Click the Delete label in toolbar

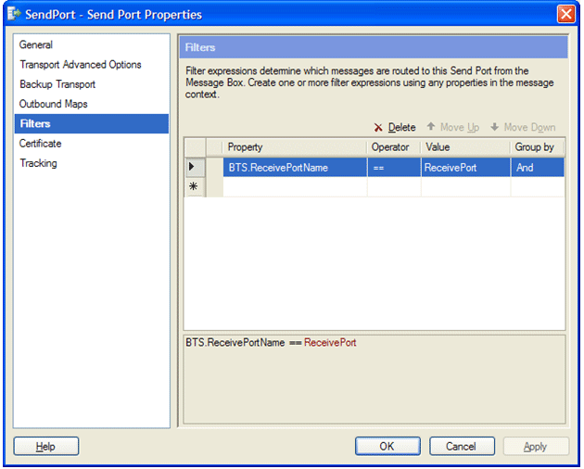tap(402, 127)
